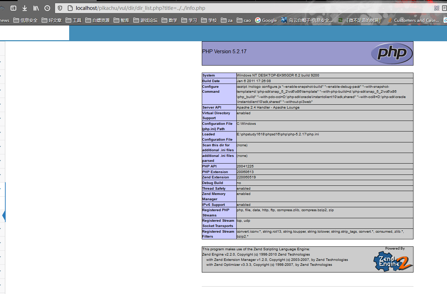Click the tcp, udp value
This screenshot has height=294, width=447.
pyautogui.click(x=243, y=221)
